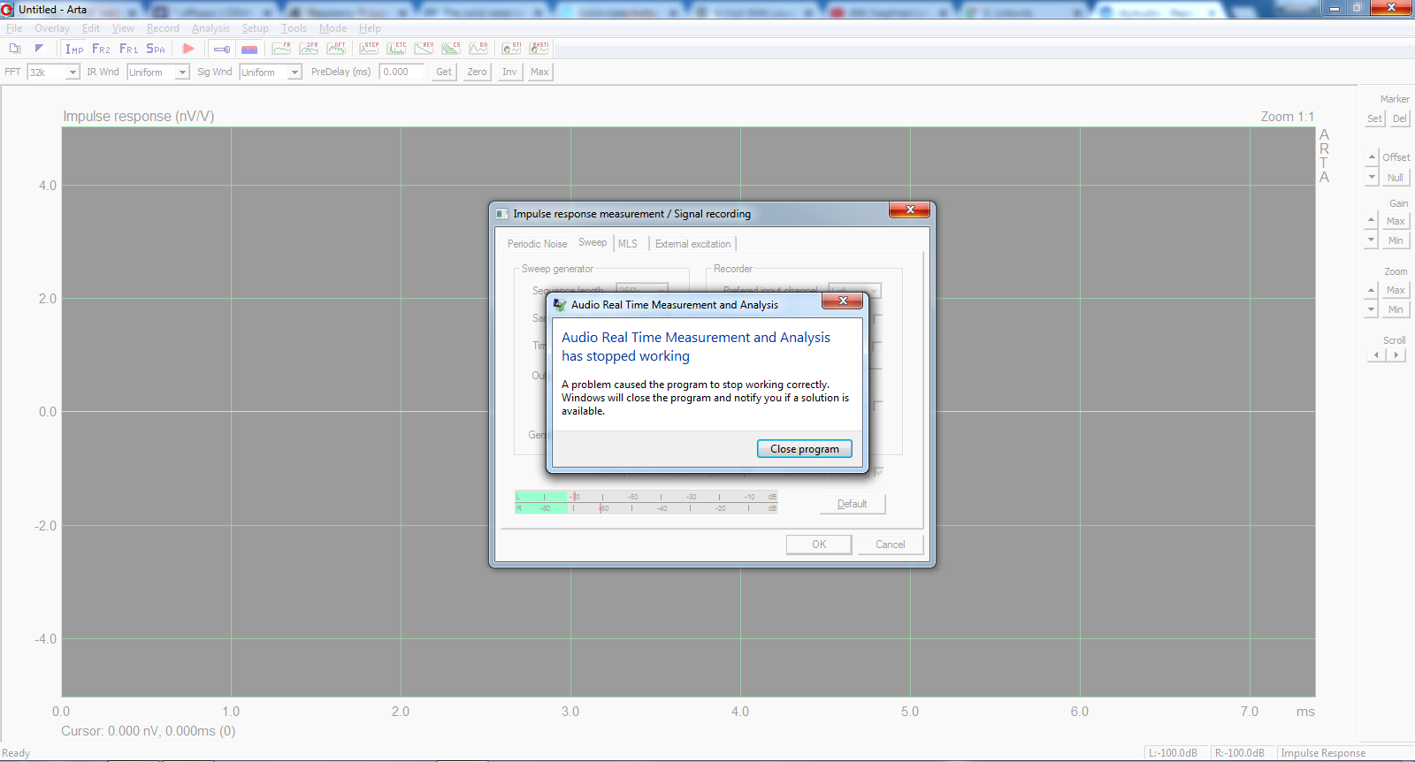
Task: Open the Overlay menu
Action: pos(52,28)
